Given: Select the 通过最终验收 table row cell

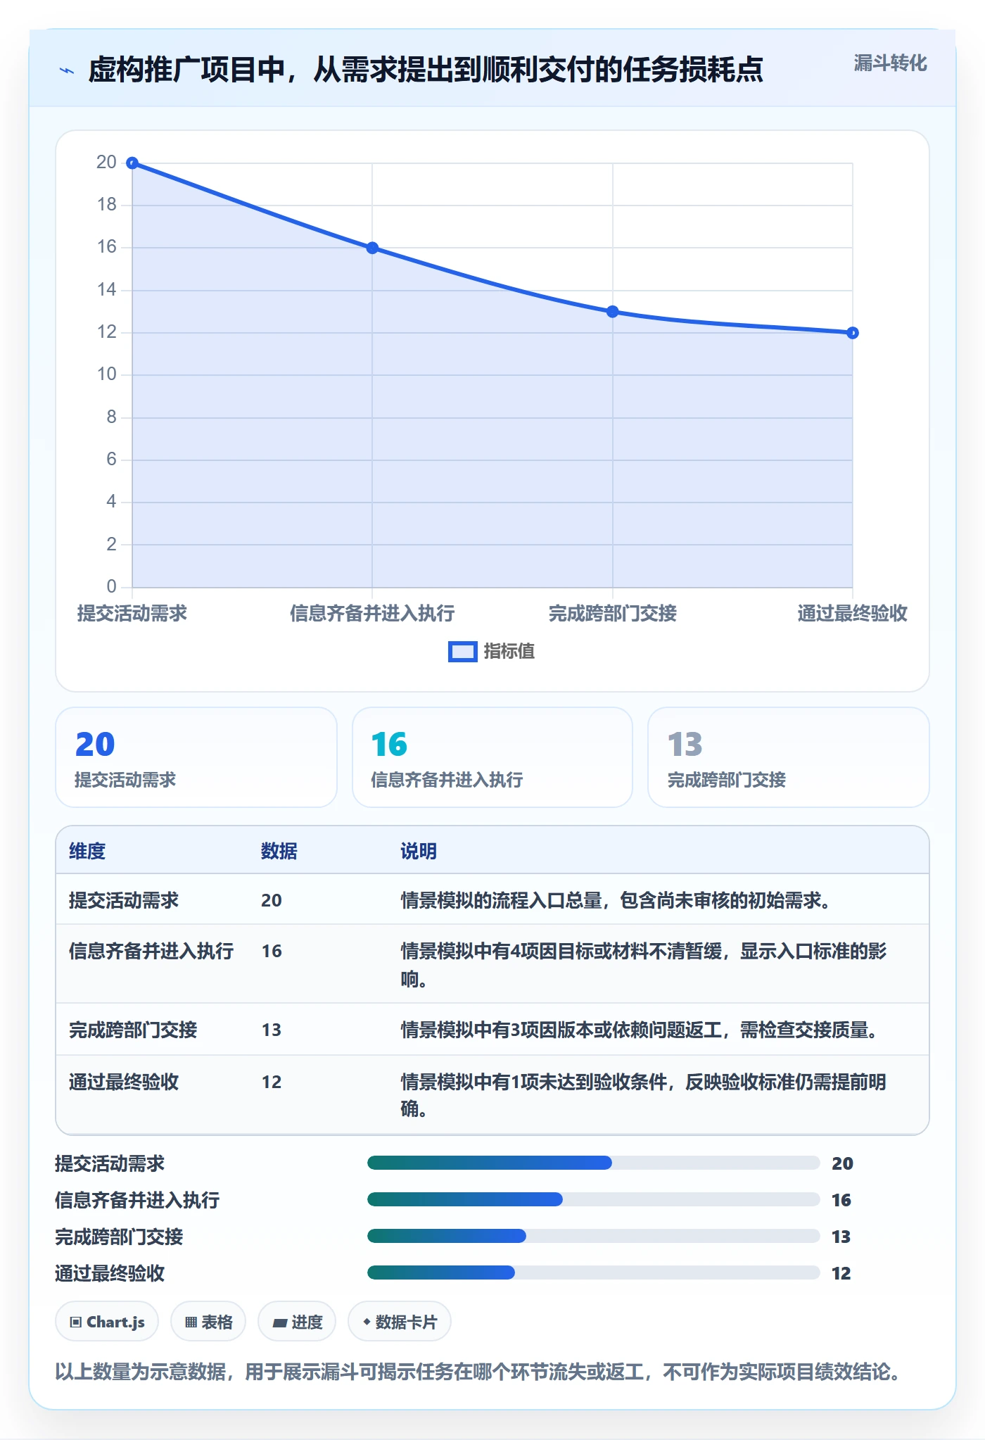Looking at the screenshot, I should [124, 1082].
